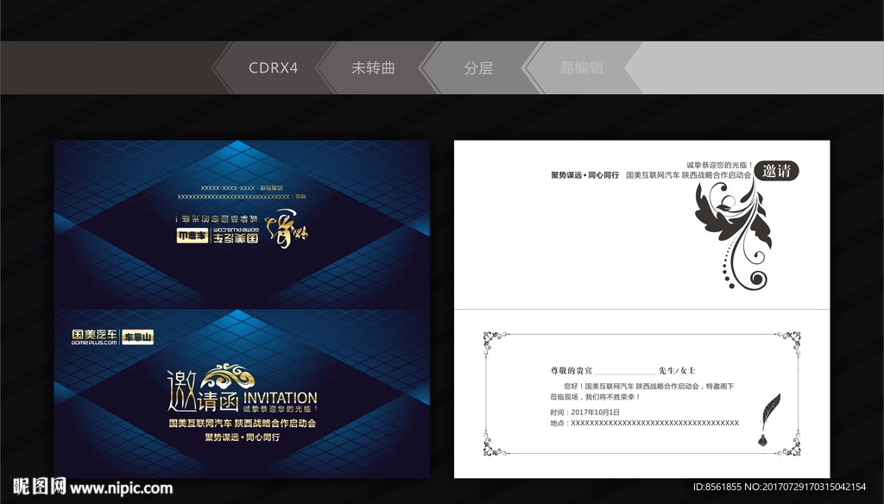
Task: Click 尊敬的贵宾 greeting text
Action: click(x=571, y=370)
